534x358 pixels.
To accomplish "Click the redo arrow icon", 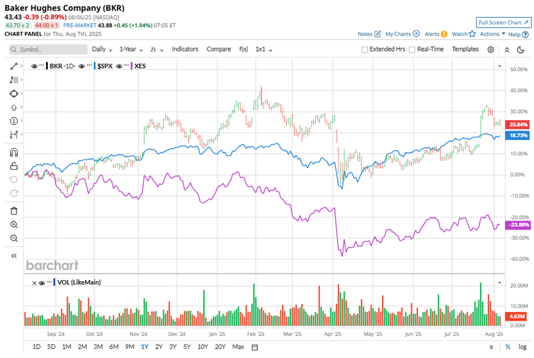I will [x=14, y=193].
